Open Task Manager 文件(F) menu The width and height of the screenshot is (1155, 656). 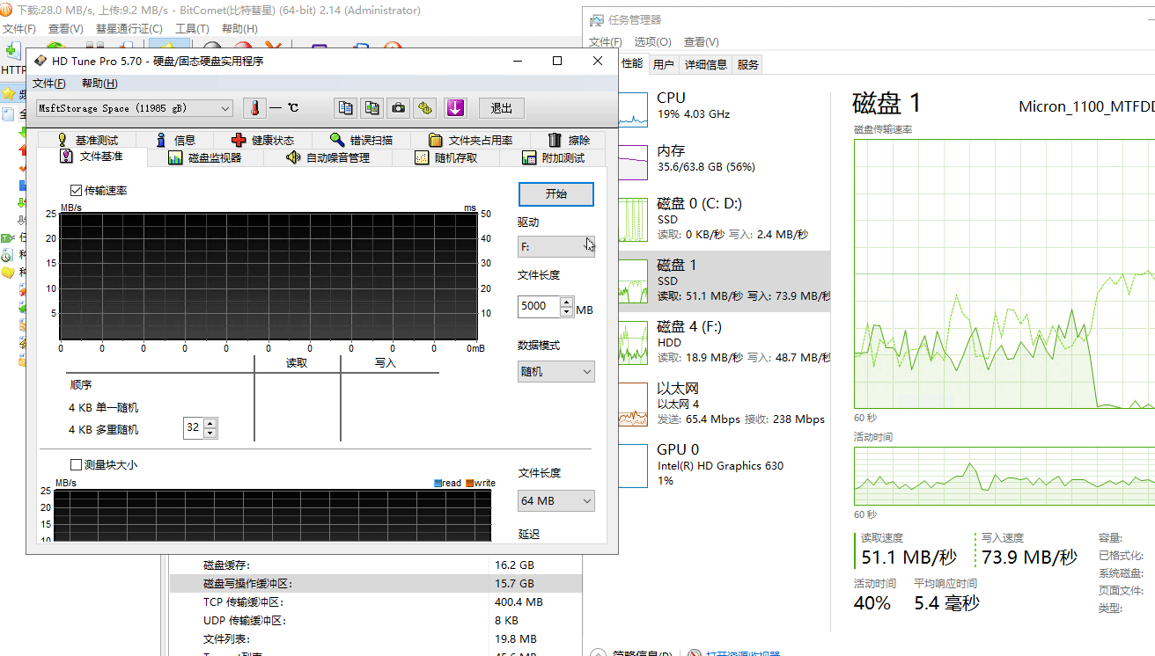pyautogui.click(x=606, y=41)
